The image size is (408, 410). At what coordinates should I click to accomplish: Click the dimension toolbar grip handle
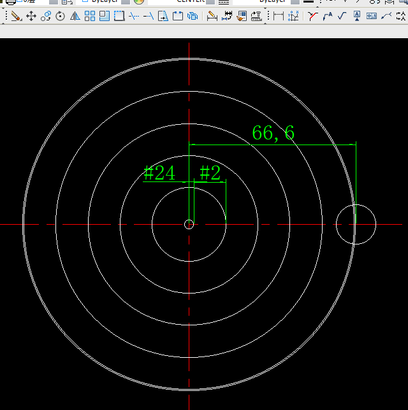pyautogui.click(x=268, y=16)
